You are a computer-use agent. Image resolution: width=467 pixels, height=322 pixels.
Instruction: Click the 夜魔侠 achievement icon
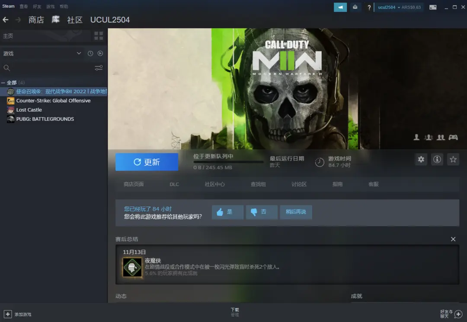[x=132, y=267]
